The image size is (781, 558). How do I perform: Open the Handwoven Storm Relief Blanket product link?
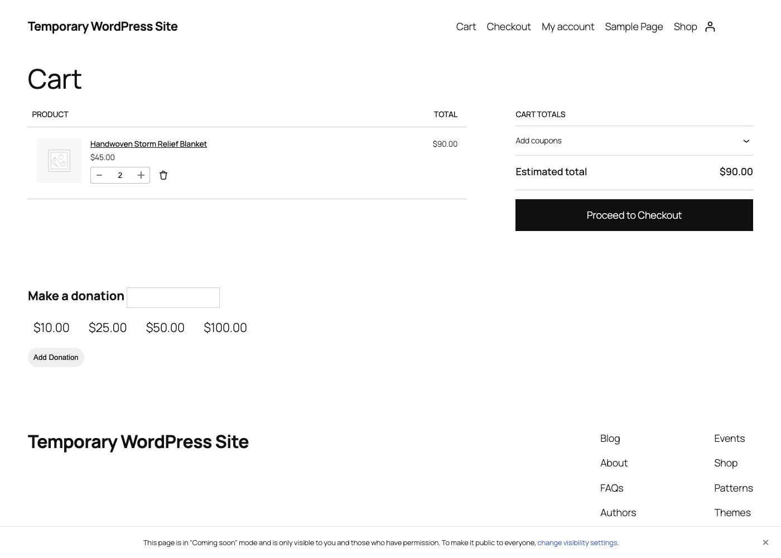148,144
